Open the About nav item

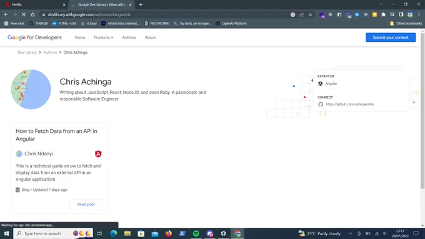click(150, 37)
